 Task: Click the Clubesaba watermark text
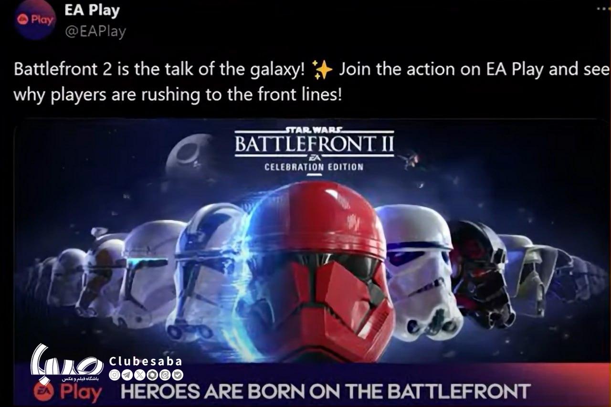tap(146, 361)
